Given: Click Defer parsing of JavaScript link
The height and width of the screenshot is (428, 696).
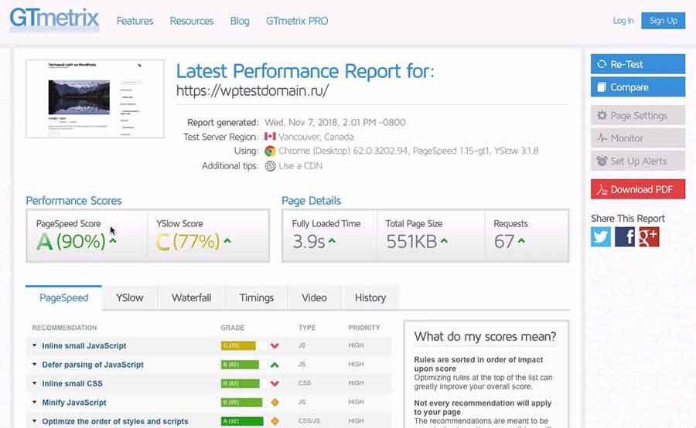Looking at the screenshot, I should pos(93,365).
